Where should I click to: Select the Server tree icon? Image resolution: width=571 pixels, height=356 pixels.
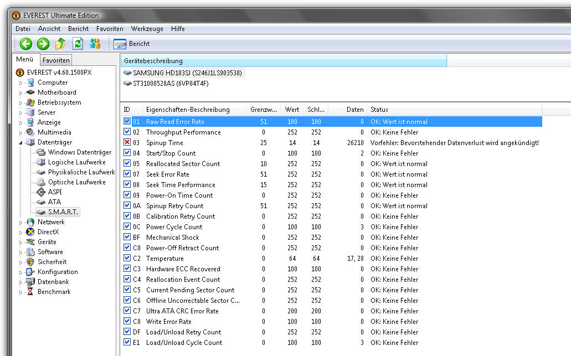30,112
